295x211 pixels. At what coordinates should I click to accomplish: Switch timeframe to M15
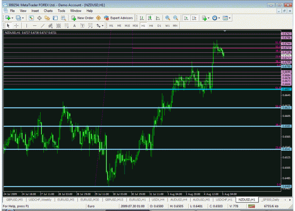(127, 26)
